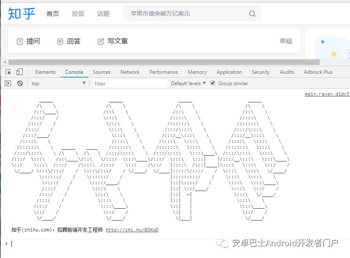This screenshot has height=258, width=350.
Task: Open the Sources tab
Action: [x=102, y=72]
